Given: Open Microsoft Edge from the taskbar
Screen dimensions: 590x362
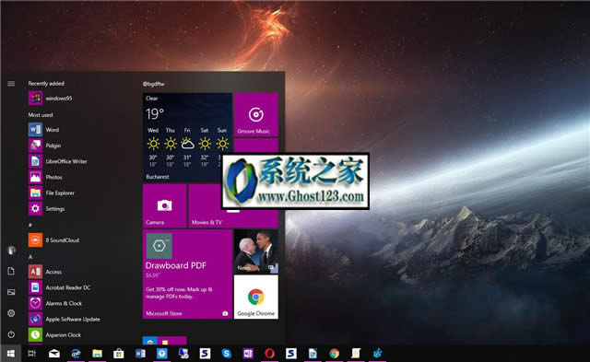Looking at the screenshot, I should point(76,354).
